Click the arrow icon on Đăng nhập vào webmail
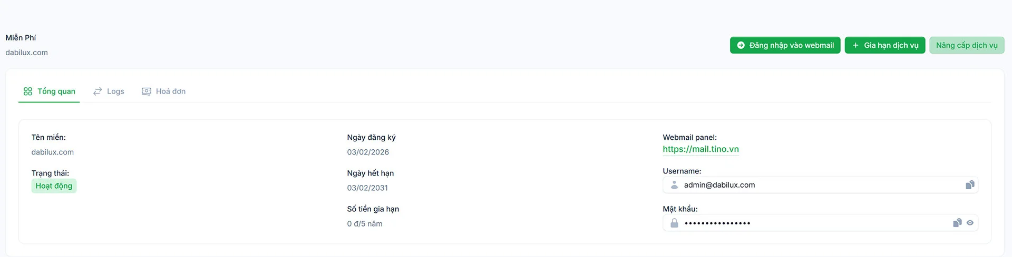The image size is (1012, 257). point(741,45)
